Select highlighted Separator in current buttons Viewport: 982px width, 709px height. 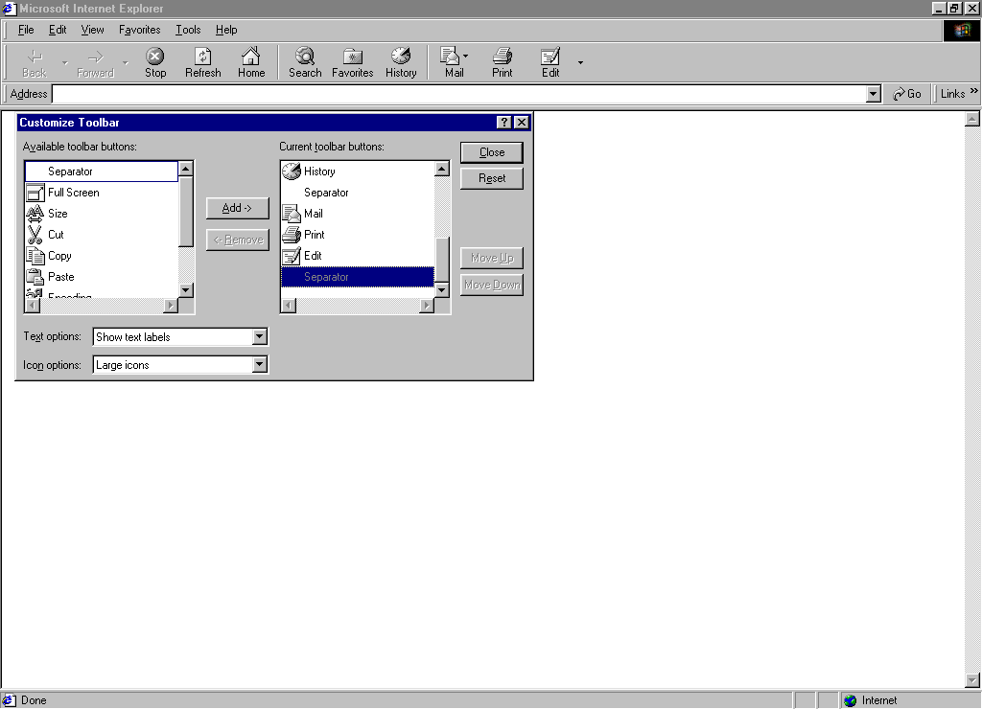358,277
